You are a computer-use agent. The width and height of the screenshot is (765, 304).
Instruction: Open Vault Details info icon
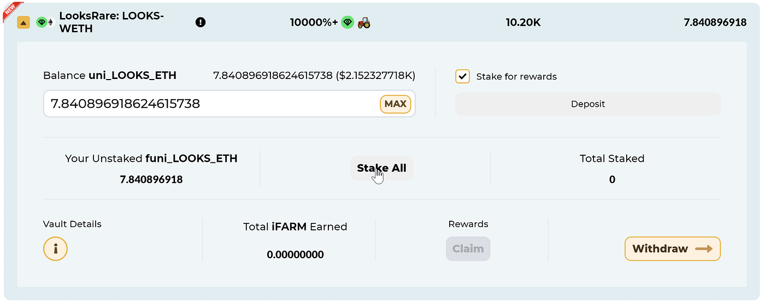click(x=55, y=249)
